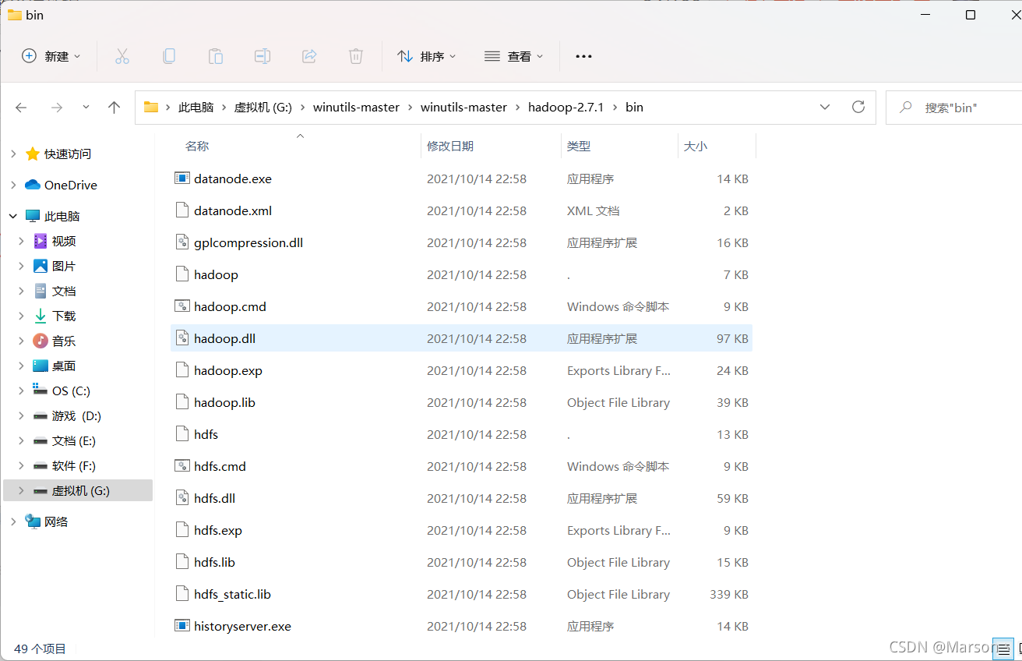Click the 49 个项目 status text

point(40,649)
